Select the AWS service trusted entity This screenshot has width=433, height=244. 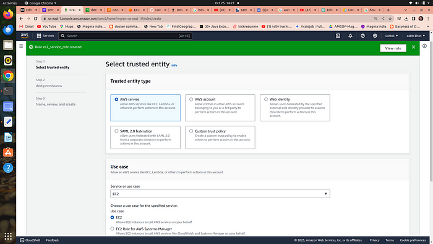coord(145,108)
